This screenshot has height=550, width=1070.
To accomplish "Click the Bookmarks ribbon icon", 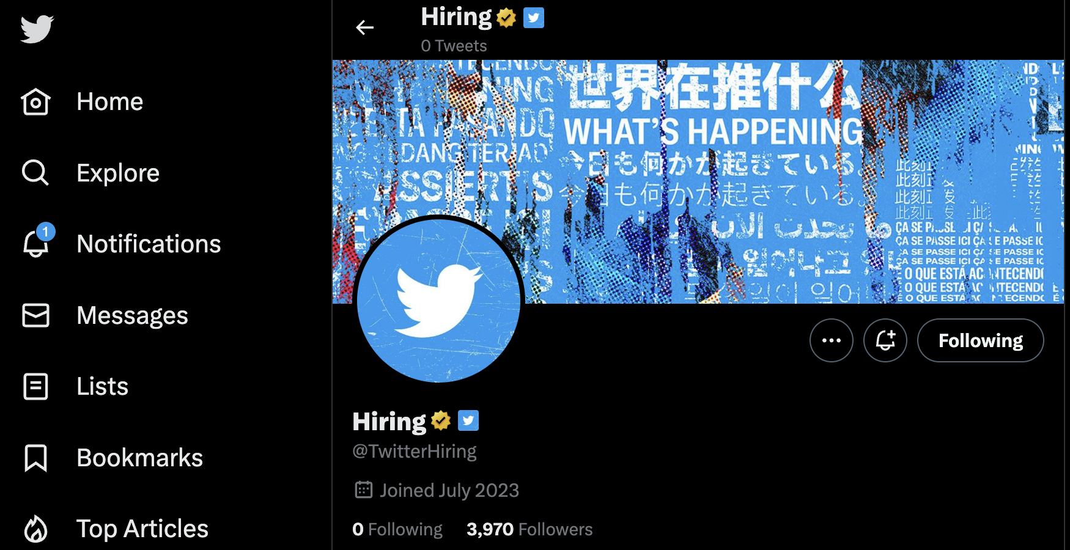I will (35, 458).
